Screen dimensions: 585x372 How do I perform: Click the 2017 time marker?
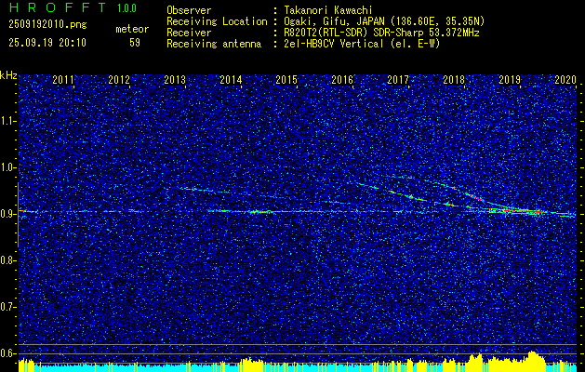(x=398, y=79)
